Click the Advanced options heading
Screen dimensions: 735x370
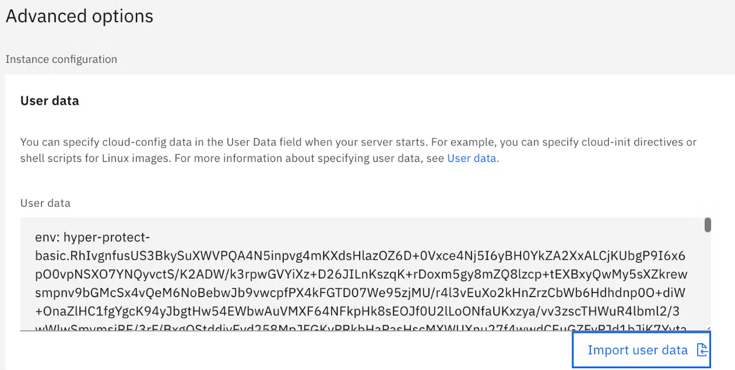click(x=79, y=16)
